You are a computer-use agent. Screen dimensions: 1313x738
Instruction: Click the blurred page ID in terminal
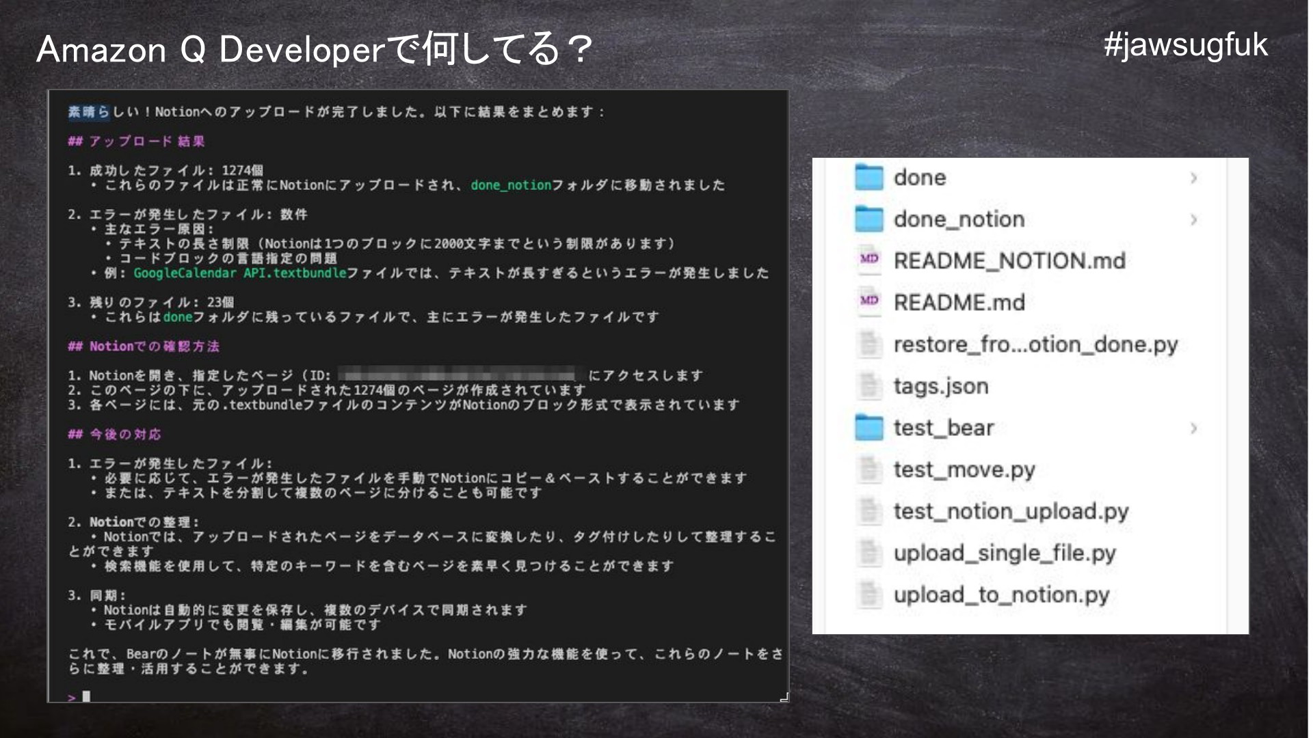pos(457,375)
